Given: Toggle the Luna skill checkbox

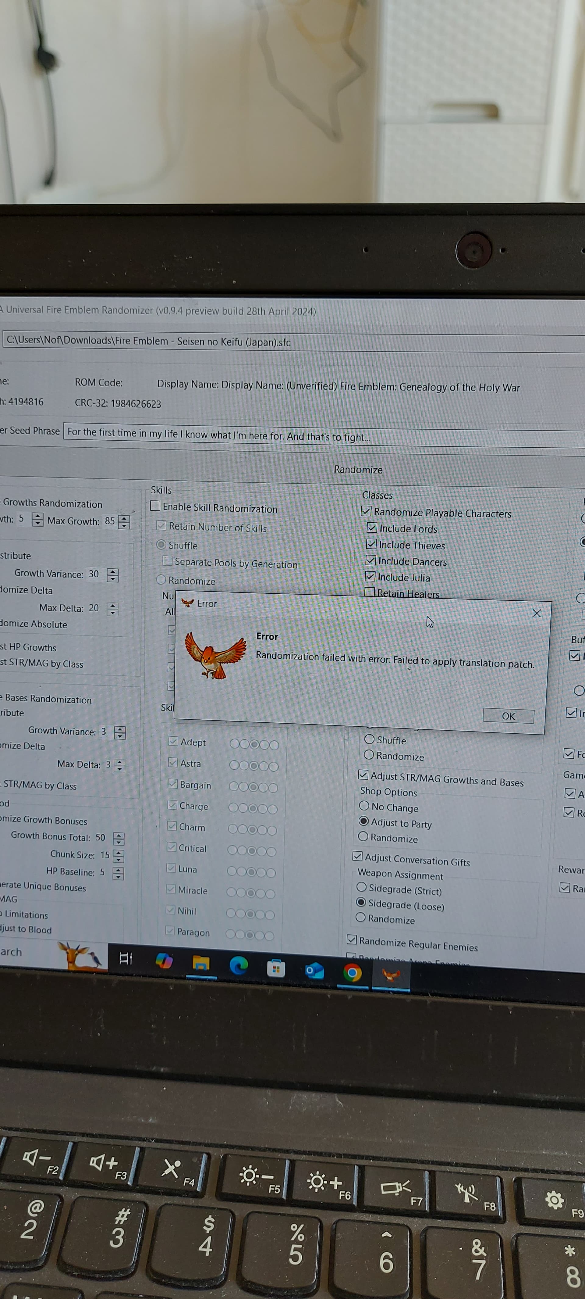Looking at the screenshot, I should 171,868.
